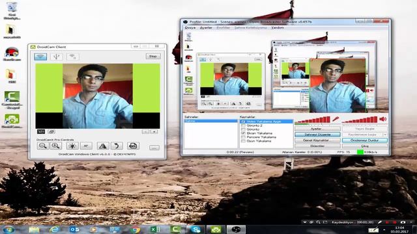Screen dimensions: 417x234
Task: Open File Explorer from the taskbar
Action: [35, 229]
